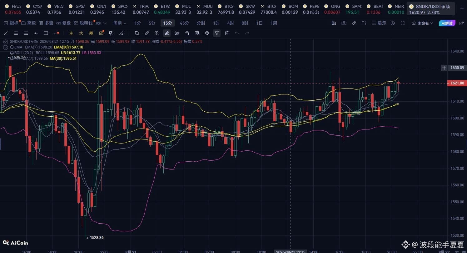Select the 45分 timeframe
Screen dimensions: 467x253
(184, 23)
